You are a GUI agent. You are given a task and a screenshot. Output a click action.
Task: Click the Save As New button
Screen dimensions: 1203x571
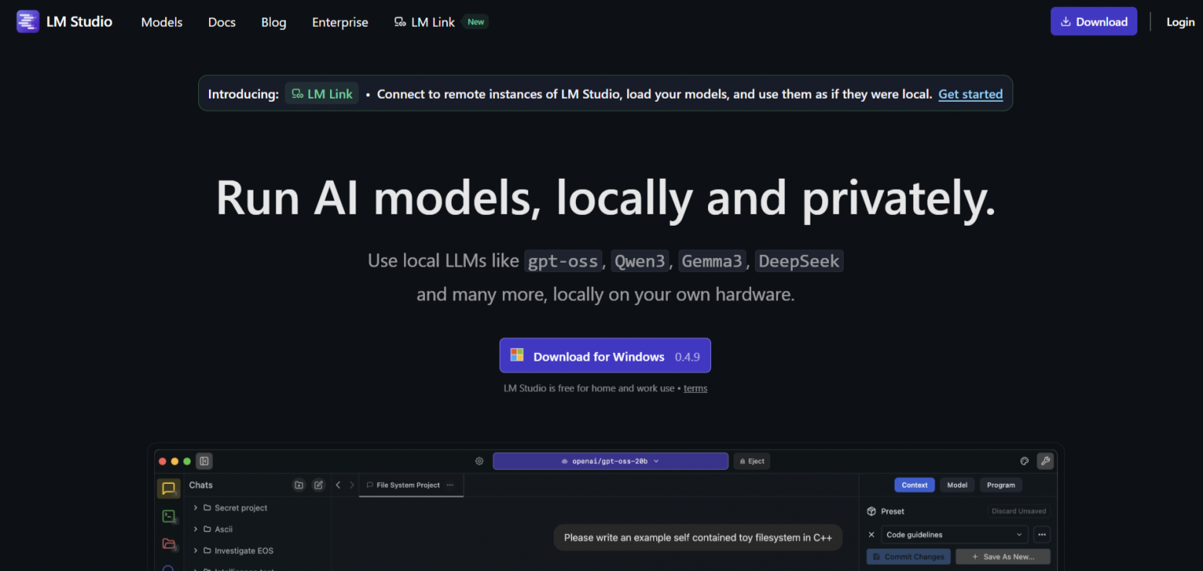click(x=1002, y=556)
